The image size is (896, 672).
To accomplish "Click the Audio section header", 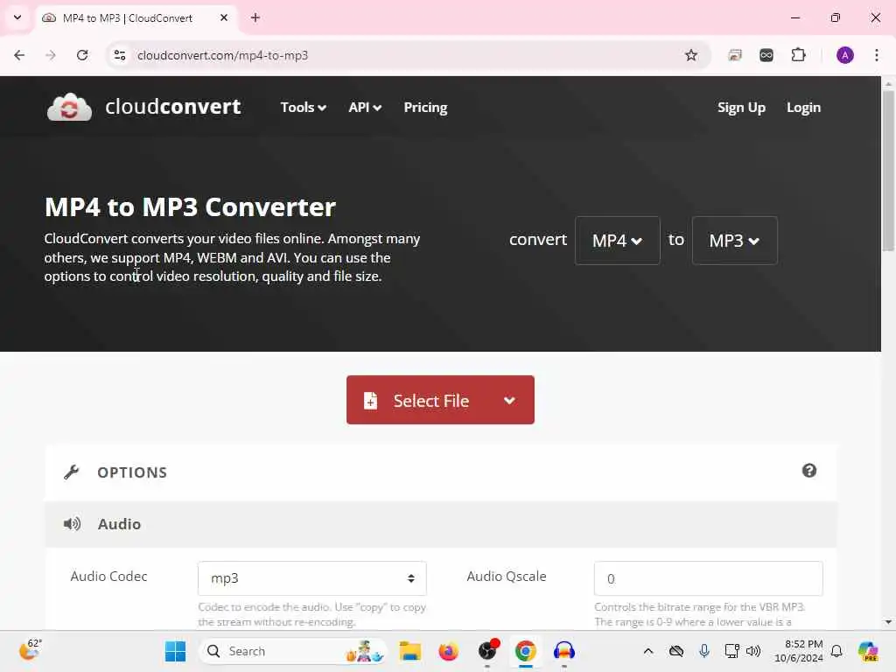I will point(441,524).
